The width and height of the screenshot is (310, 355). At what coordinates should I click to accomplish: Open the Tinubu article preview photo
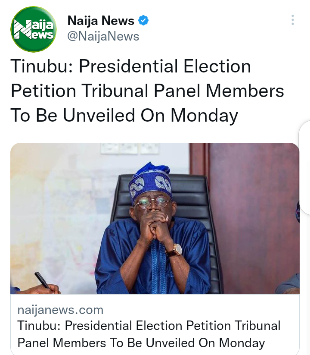pos(155,219)
